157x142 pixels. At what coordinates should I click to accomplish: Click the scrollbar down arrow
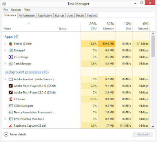click(x=153, y=127)
